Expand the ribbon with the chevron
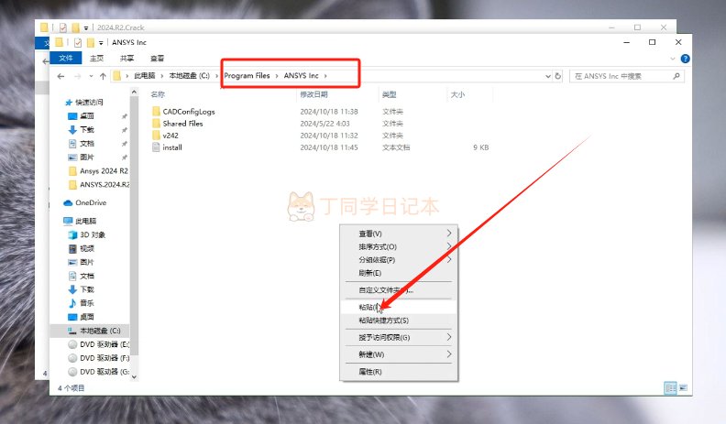The image size is (726, 424). tap(673, 59)
